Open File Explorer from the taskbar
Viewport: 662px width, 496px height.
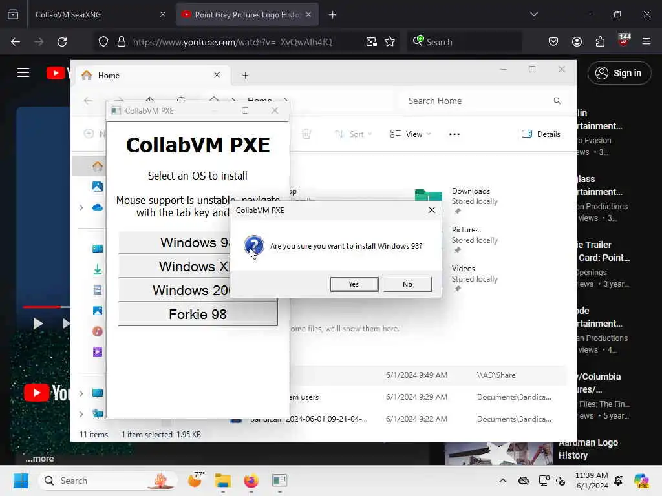point(222,480)
